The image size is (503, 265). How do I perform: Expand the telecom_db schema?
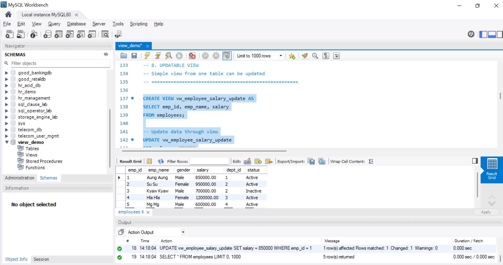[x=7, y=130]
